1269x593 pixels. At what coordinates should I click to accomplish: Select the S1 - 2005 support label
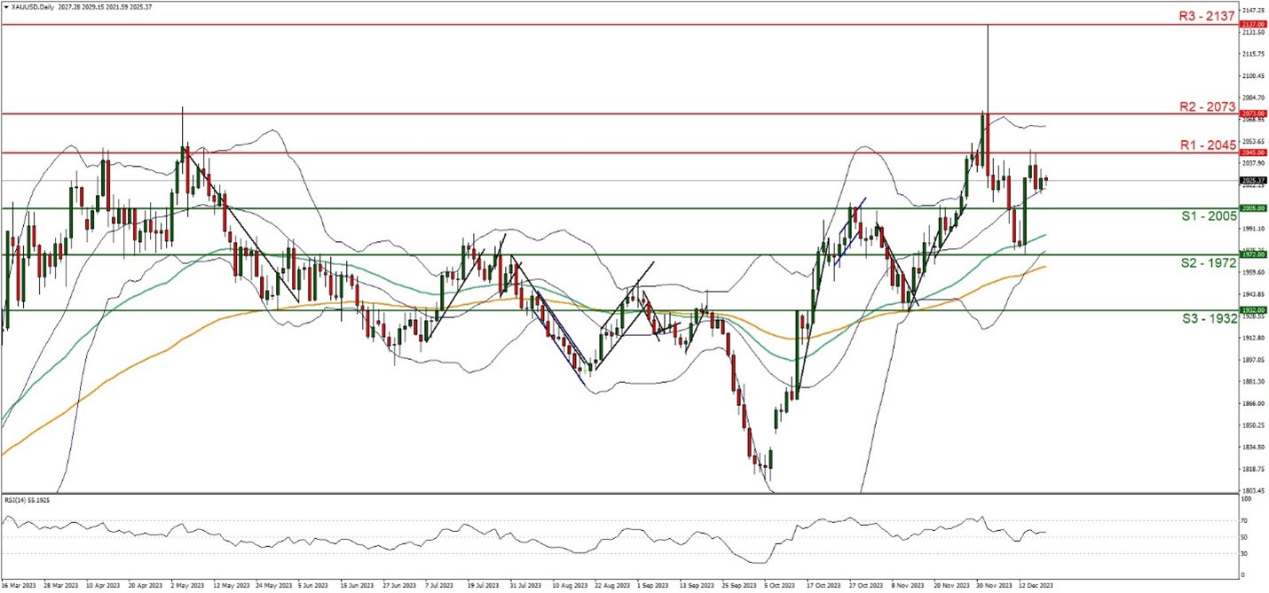[1207, 216]
